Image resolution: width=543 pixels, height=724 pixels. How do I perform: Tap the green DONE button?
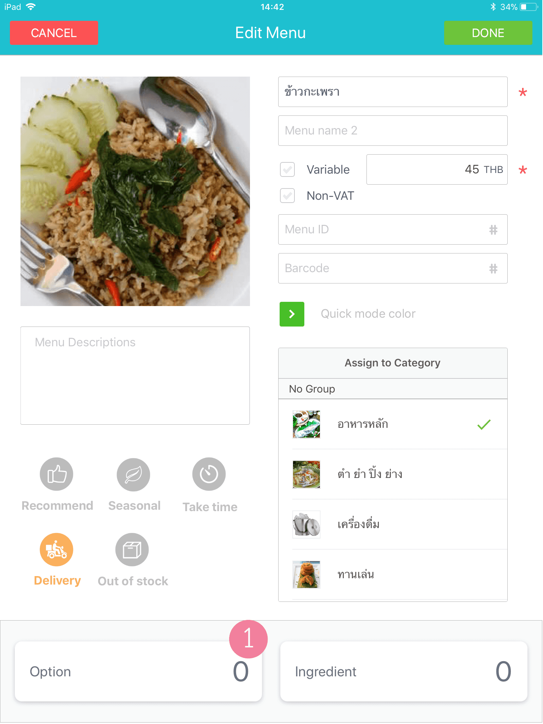click(488, 33)
